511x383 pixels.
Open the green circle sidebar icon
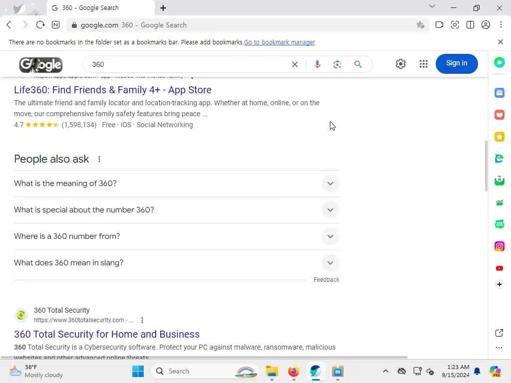tap(499, 62)
